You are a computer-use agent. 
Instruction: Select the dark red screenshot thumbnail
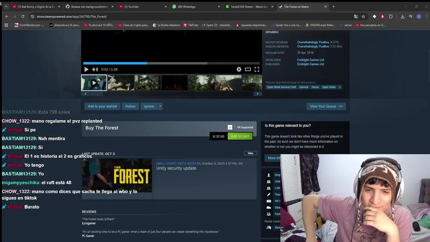point(175,83)
